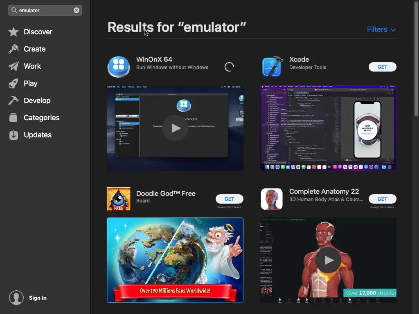Click the Doodle God™ Free title
Screen dimensions: 419x314
click(166, 193)
